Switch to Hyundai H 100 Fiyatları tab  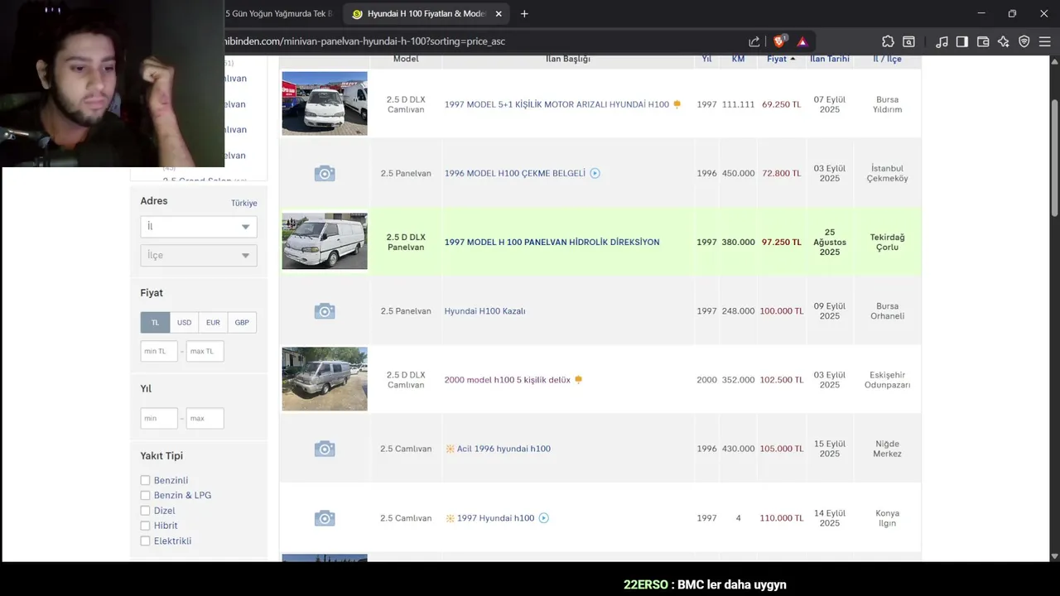pos(426,14)
